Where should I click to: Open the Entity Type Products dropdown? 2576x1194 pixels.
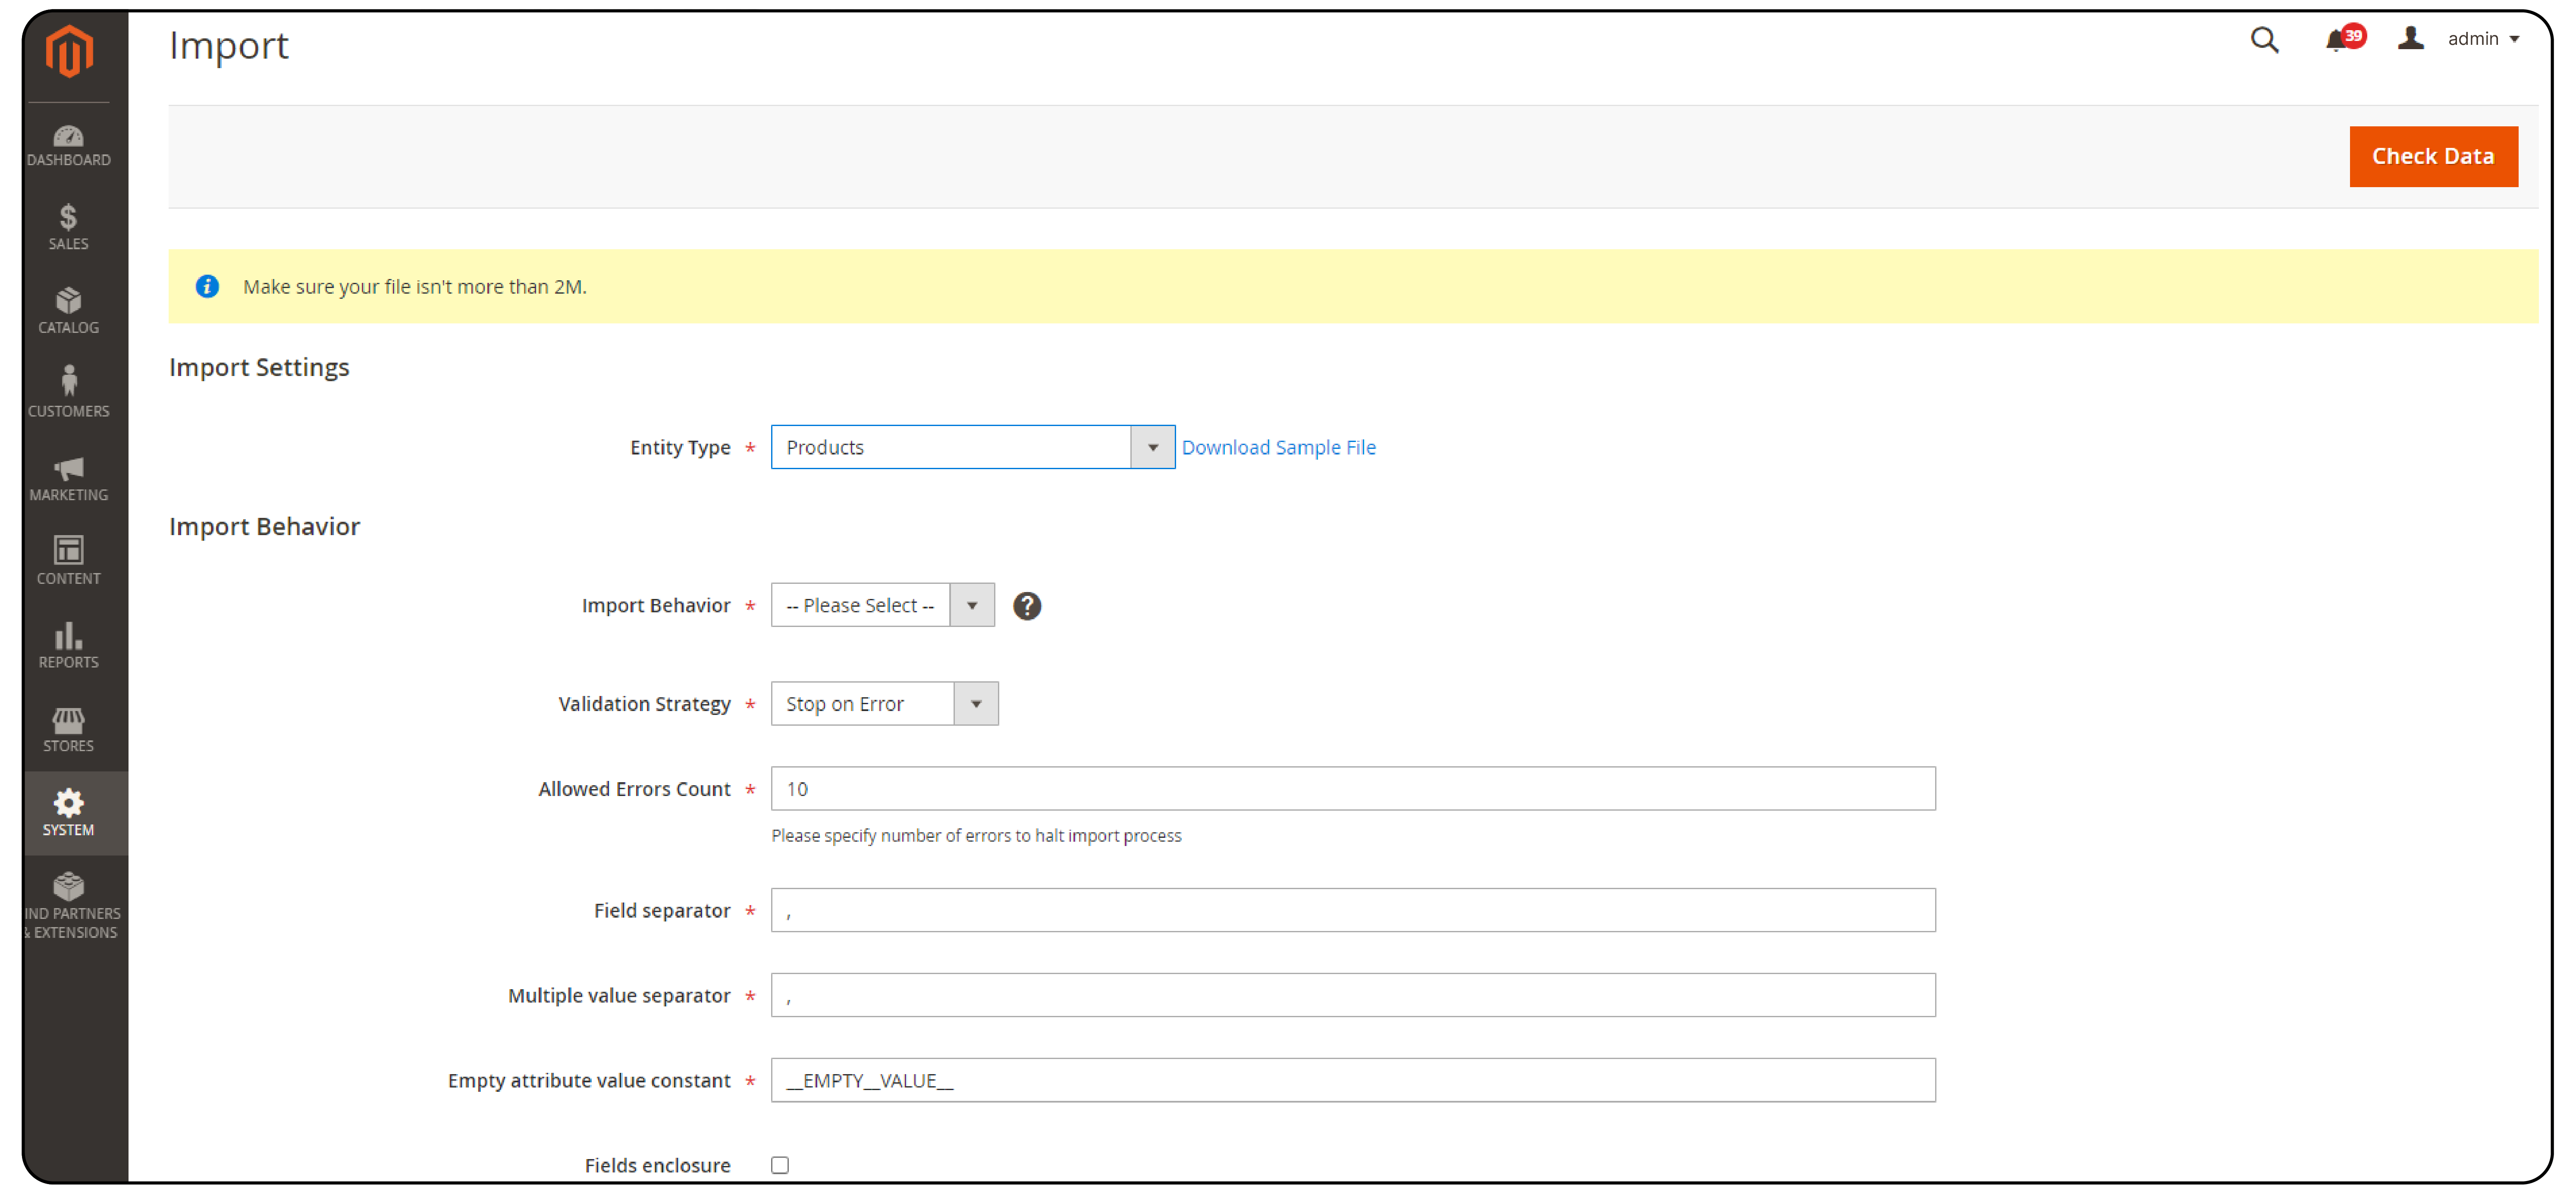click(x=972, y=447)
